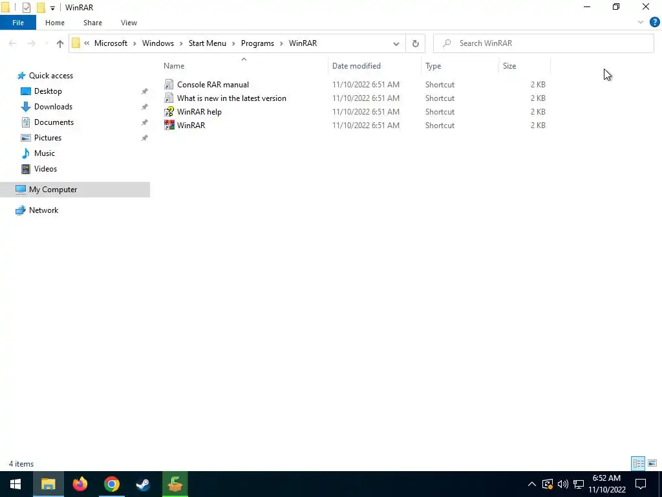The width and height of the screenshot is (662, 497).
Task: Expand hidden path double-chevron in address bar
Action: (x=87, y=43)
